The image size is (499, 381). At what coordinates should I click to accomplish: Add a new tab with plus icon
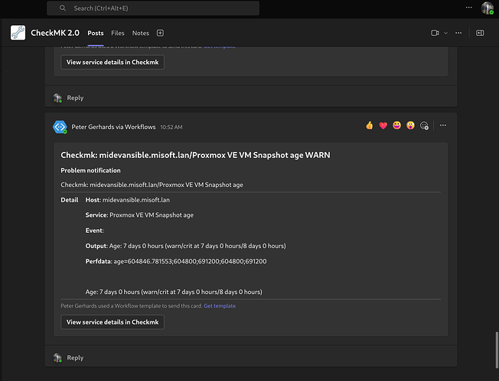click(160, 33)
